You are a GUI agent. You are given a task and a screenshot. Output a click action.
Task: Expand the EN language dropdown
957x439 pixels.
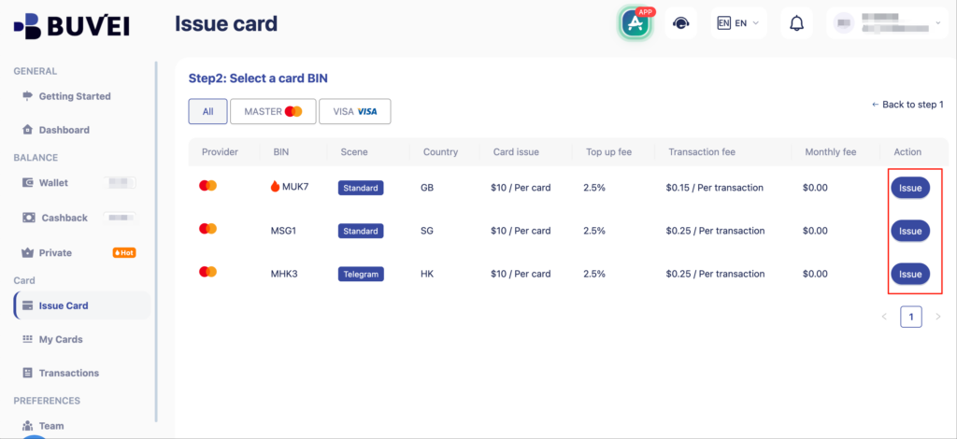737,23
